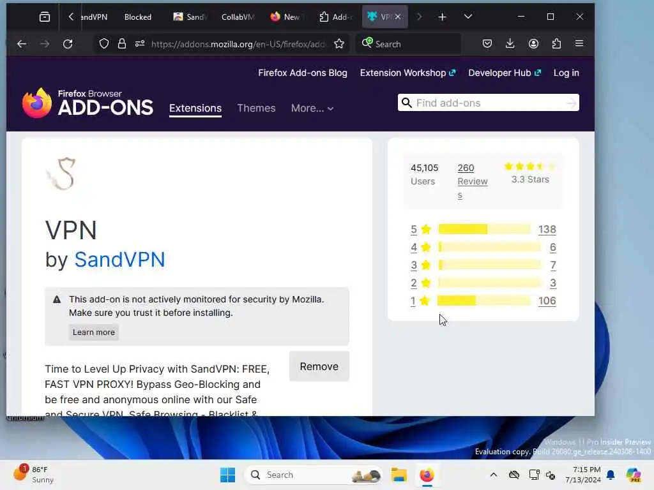The height and width of the screenshot is (490, 654).
Task: Show hidden system tray icons
Action: tap(494, 475)
